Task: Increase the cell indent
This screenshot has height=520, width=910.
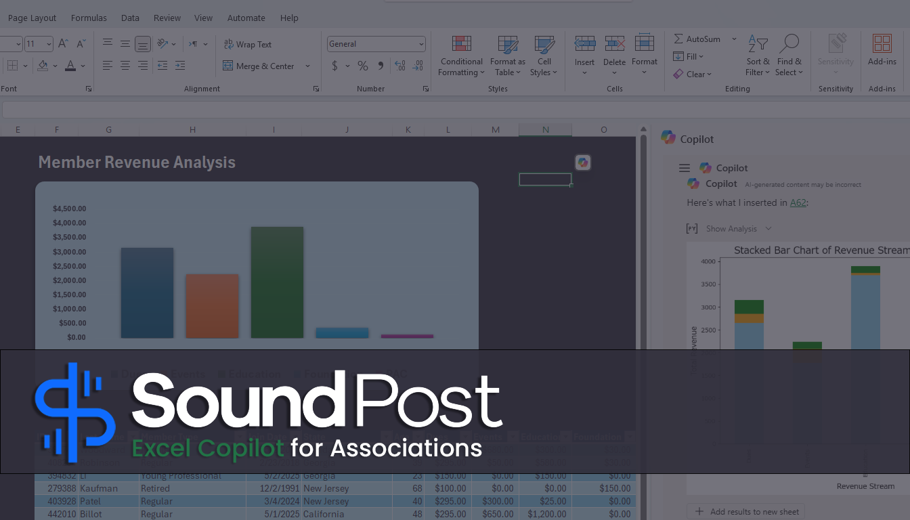Action: (x=180, y=66)
